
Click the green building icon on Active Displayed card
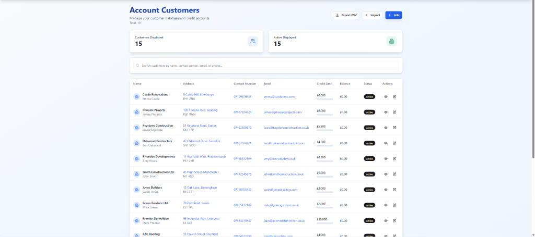391,41
